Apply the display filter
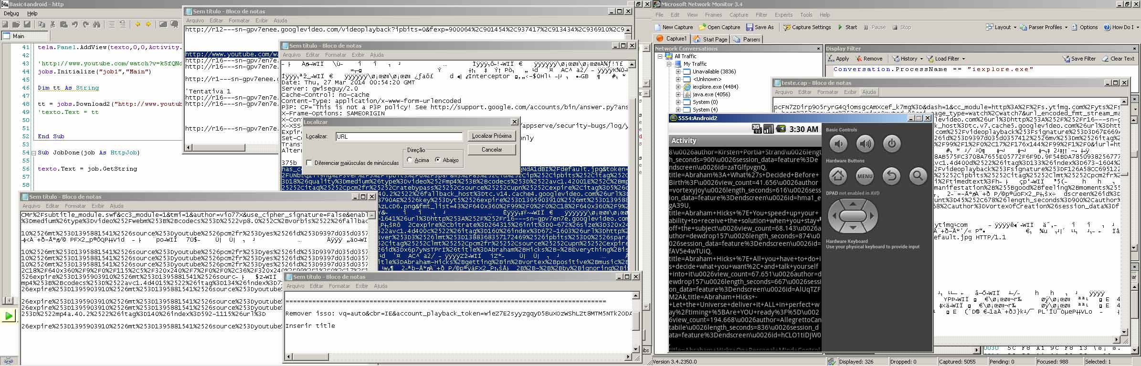The width and height of the screenshot is (1141, 366). point(838,59)
